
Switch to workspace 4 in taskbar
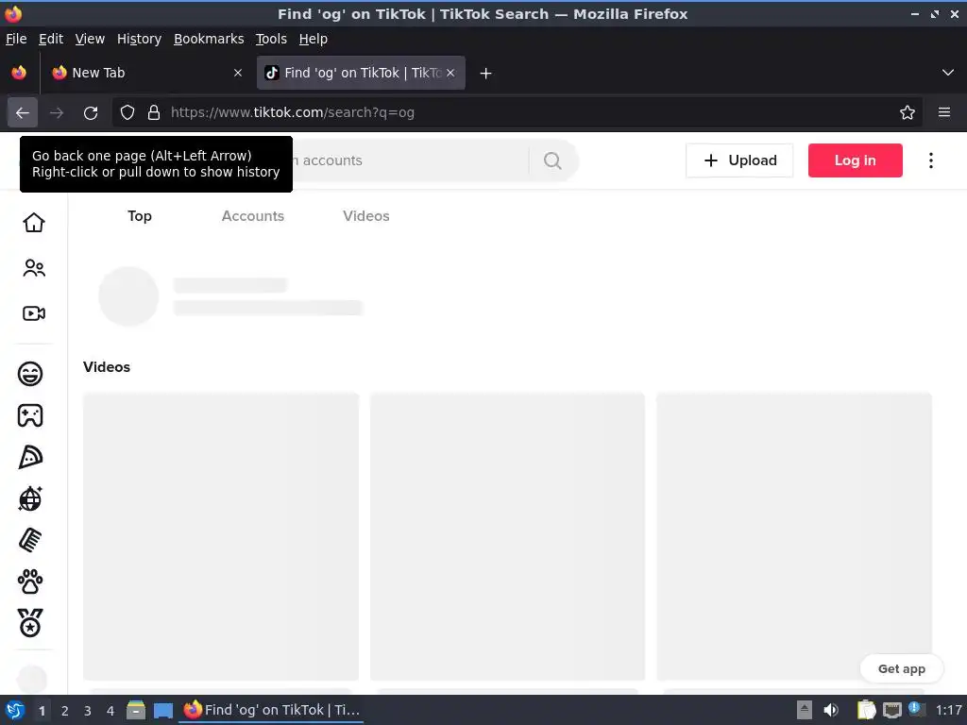point(110,711)
